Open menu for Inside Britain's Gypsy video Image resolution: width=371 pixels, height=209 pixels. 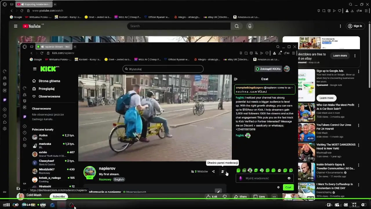(359, 165)
